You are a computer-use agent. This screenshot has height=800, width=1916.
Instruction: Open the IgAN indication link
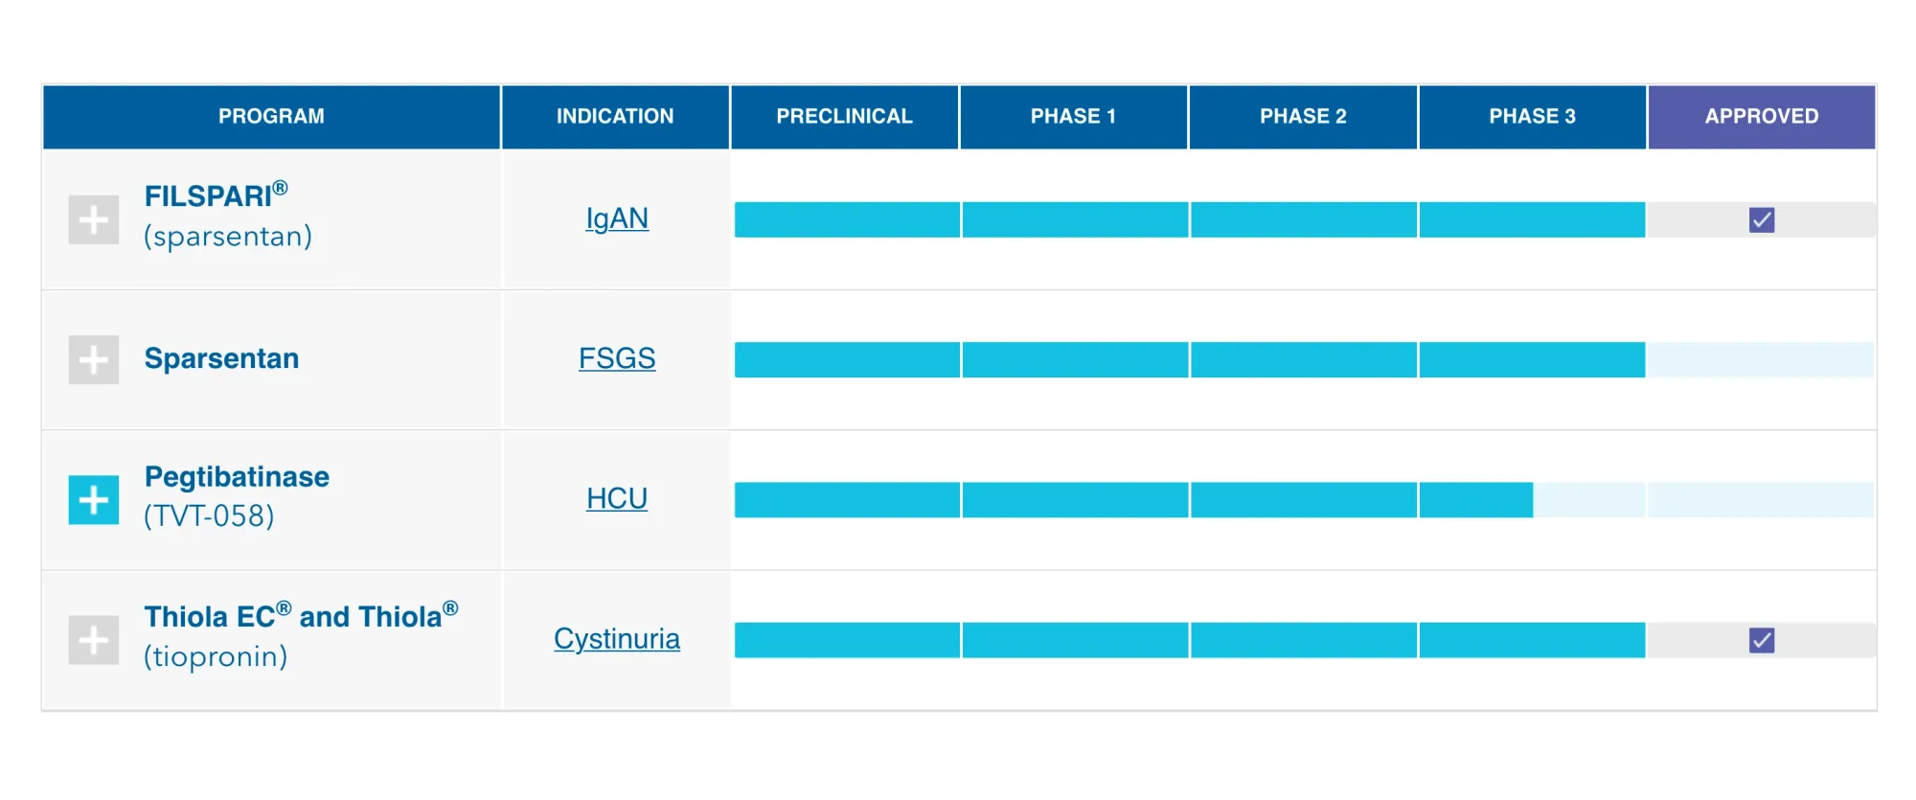[617, 218]
